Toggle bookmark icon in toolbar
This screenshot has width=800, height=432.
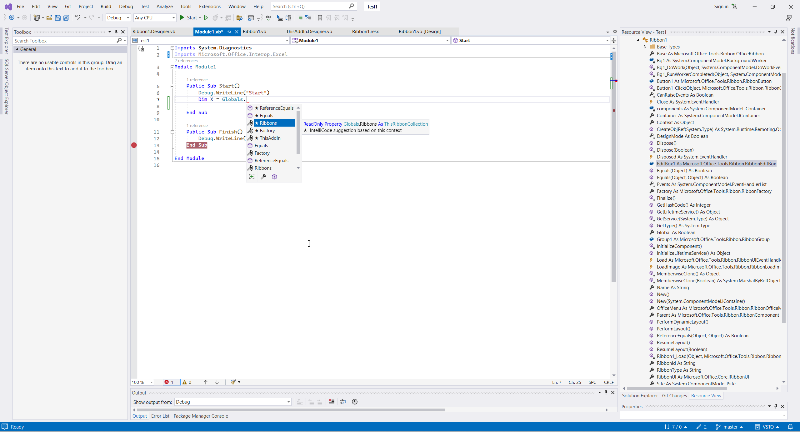320,18
